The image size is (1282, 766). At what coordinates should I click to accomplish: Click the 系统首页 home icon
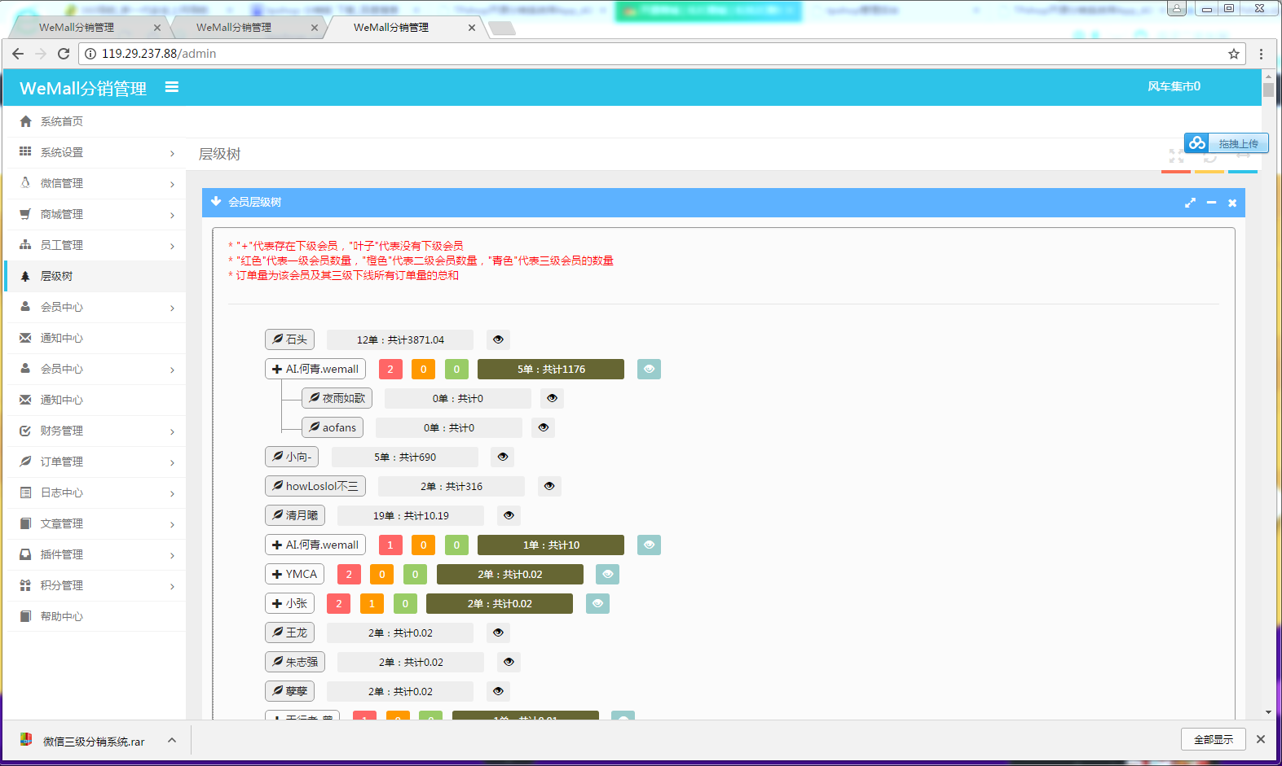[x=25, y=121]
